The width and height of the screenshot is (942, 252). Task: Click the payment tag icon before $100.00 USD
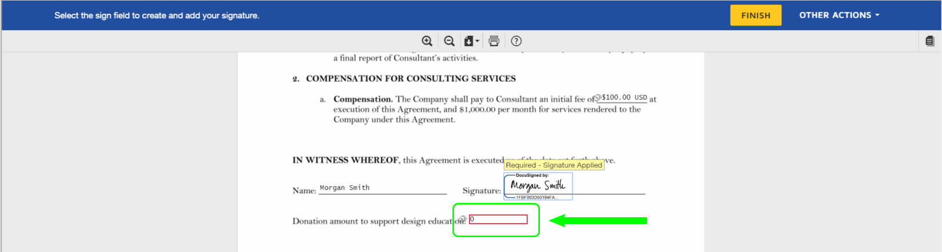point(597,98)
